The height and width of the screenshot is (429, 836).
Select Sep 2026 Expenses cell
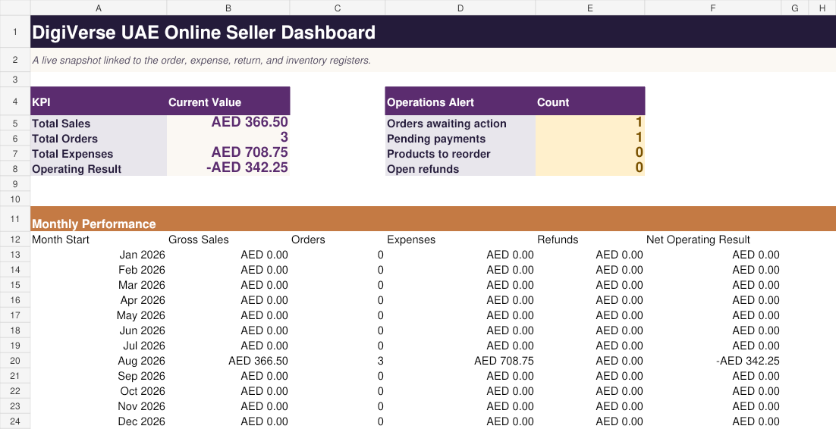460,376
